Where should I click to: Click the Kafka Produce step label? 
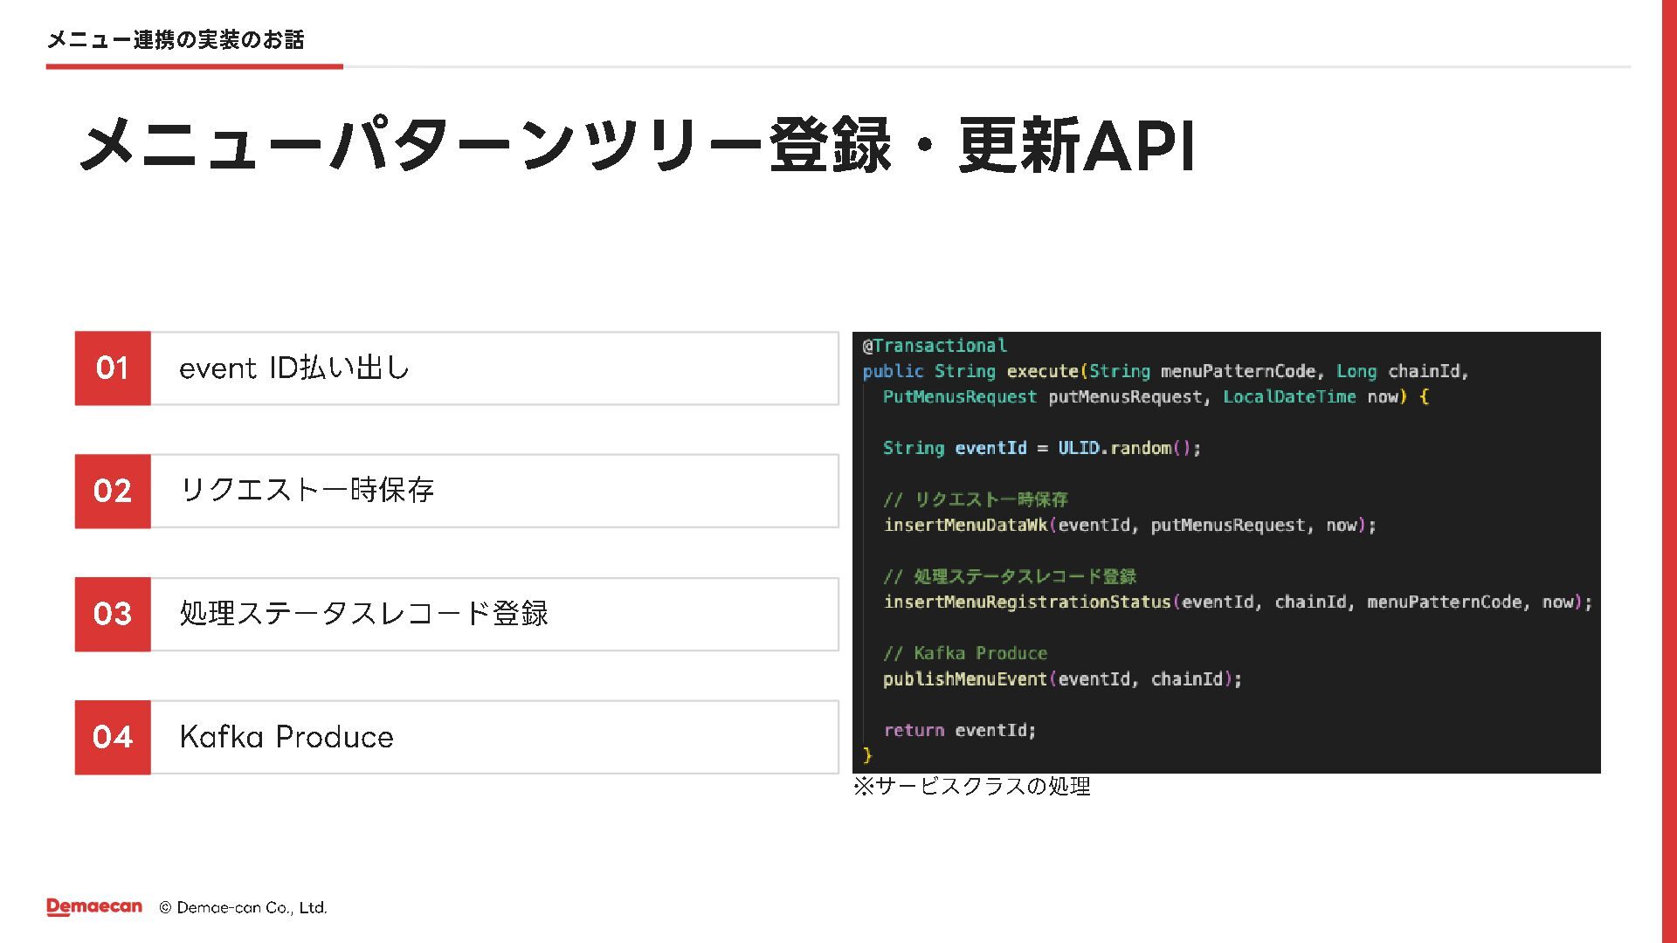(286, 737)
